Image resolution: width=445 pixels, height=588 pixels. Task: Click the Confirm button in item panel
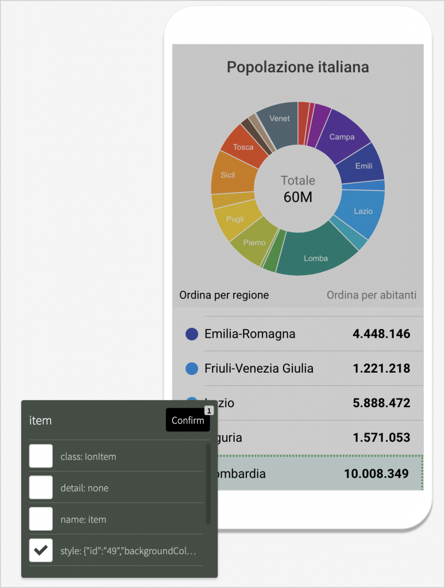click(x=188, y=420)
